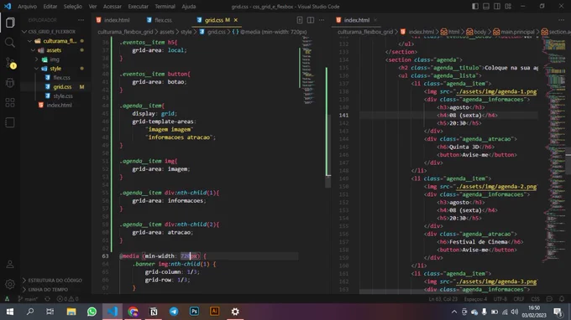The image size is (571, 320).
Task: Toggle the secondary sidebar layout button
Action: [497, 7]
